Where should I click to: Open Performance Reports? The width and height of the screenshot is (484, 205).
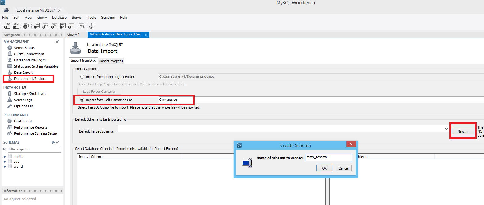coord(31,127)
